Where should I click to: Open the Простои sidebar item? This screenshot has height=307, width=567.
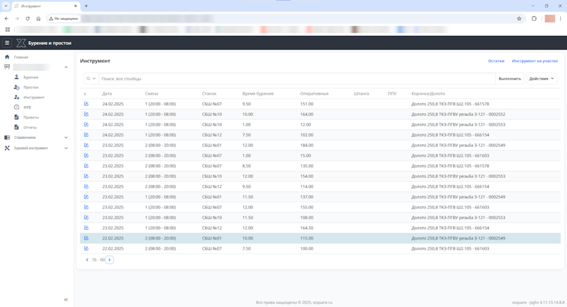click(x=31, y=87)
